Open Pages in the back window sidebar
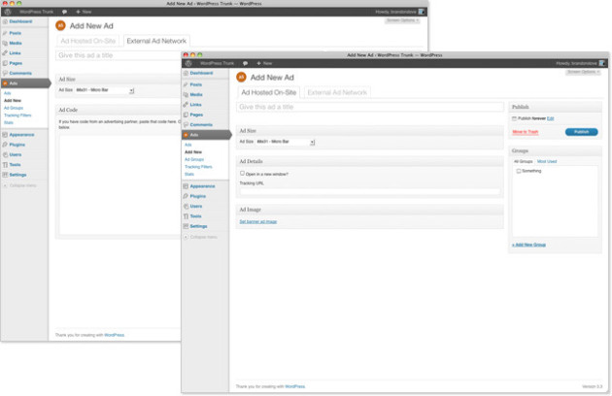This screenshot has height=396, width=612. [16, 63]
